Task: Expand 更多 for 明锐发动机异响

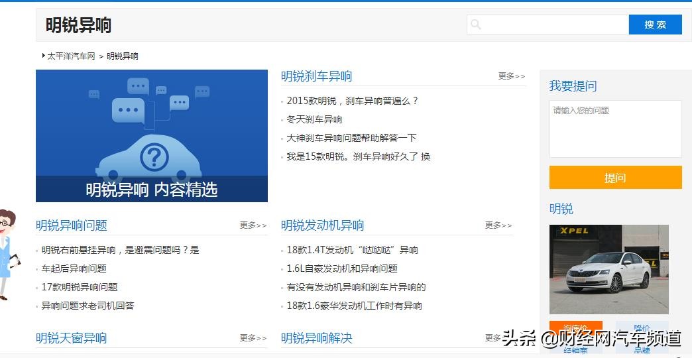Action: coord(498,225)
